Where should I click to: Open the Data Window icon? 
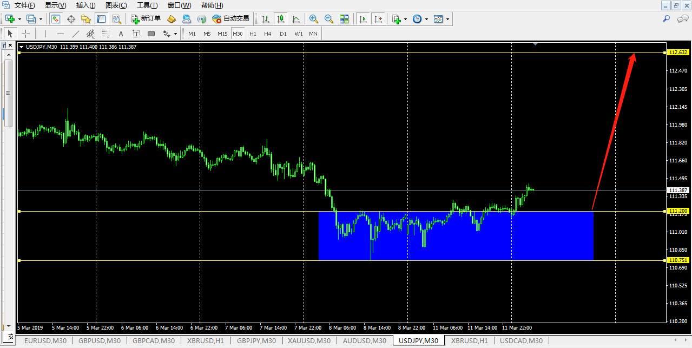pos(71,19)
